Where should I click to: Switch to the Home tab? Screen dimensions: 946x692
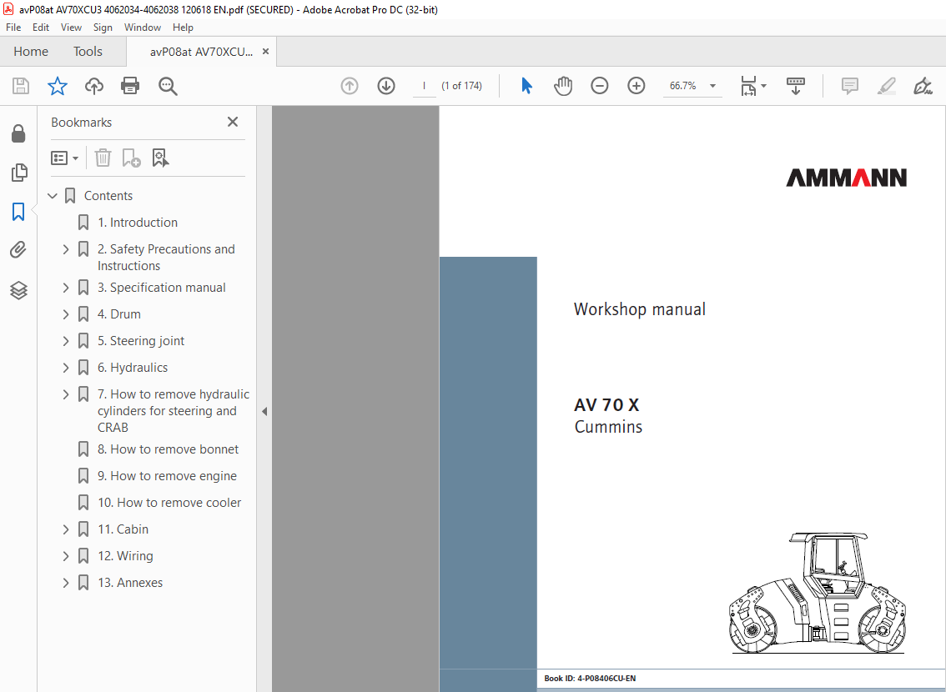[x=31, y=52]
